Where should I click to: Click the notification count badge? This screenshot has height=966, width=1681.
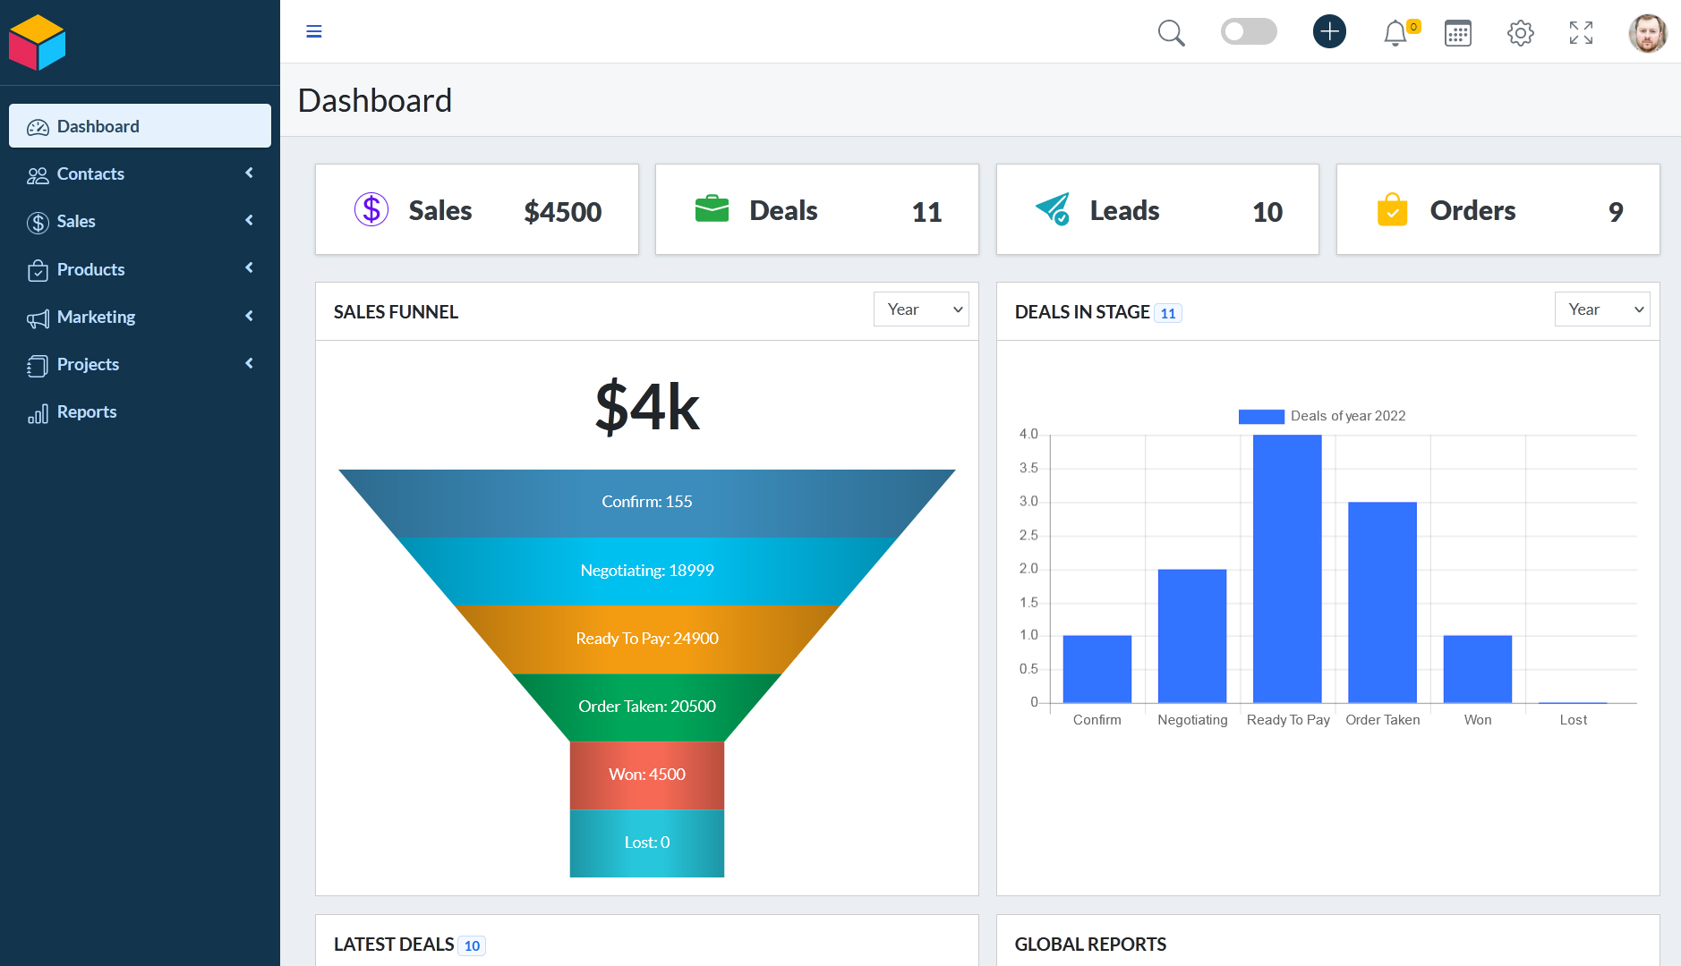1413,27
